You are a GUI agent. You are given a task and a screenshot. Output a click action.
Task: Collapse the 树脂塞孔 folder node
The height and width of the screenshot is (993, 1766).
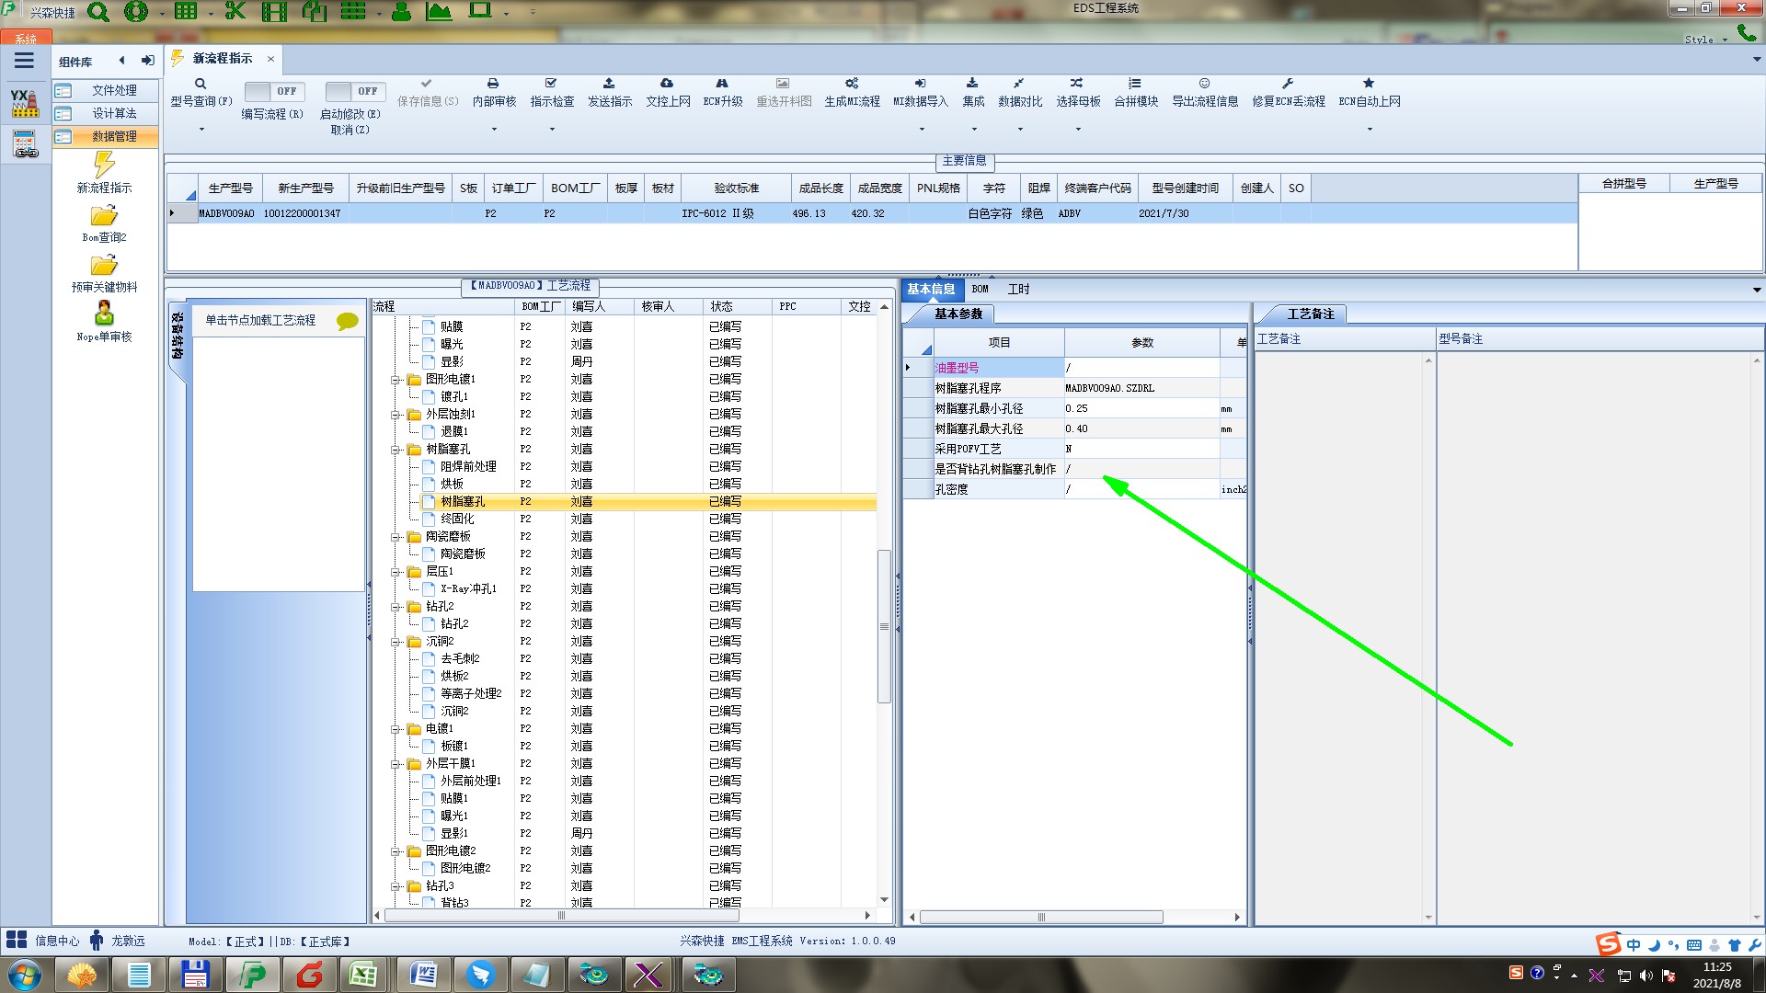click(x=396, y=450)
